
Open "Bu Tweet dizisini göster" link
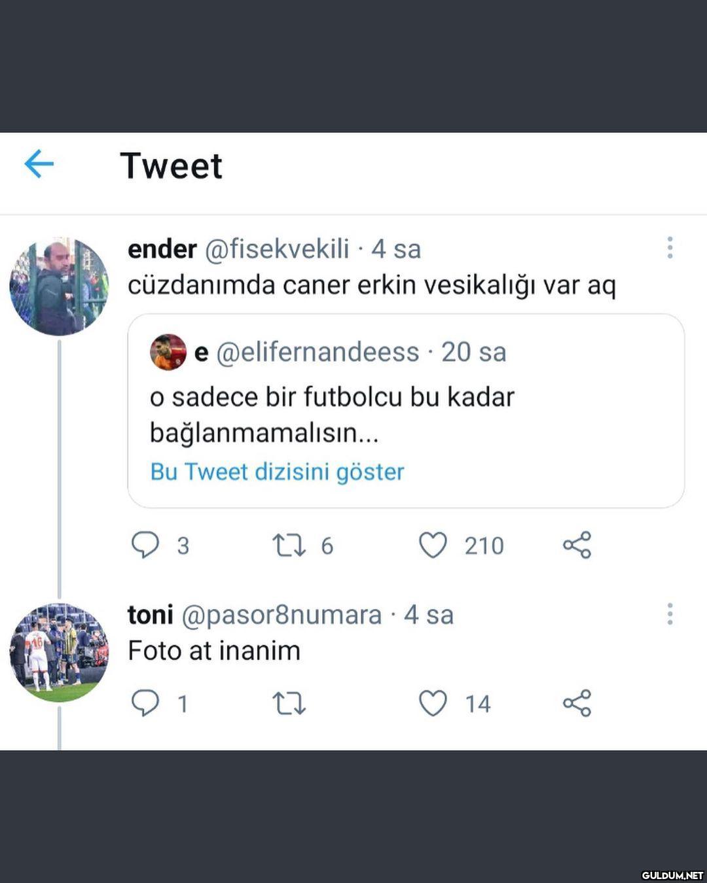coord(277,472)
